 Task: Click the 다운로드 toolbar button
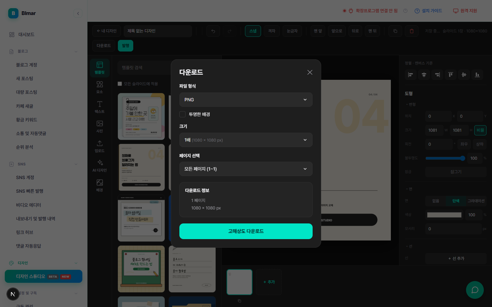[x=104, y=46]
